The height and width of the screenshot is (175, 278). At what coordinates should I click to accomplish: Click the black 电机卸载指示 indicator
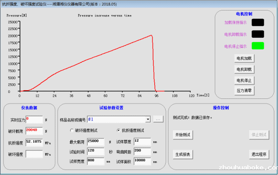click(258, 34)
